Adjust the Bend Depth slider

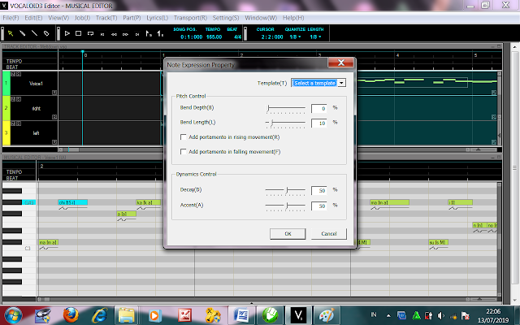tap(268, 108)
